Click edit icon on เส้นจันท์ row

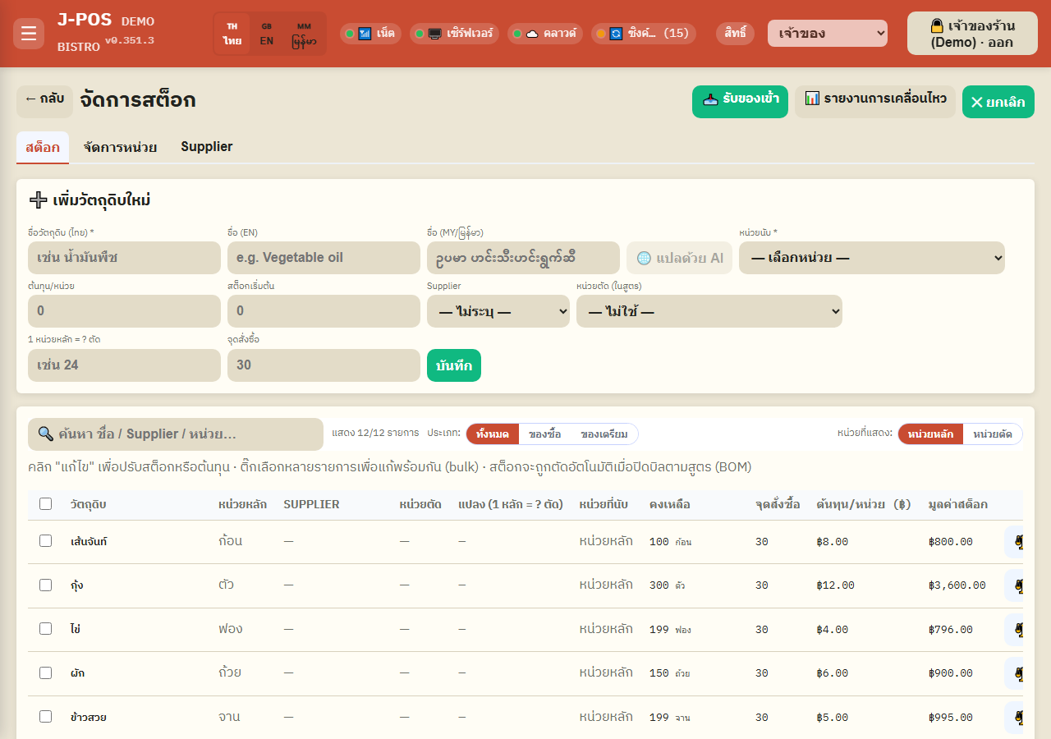click(x=1015, y=542)
